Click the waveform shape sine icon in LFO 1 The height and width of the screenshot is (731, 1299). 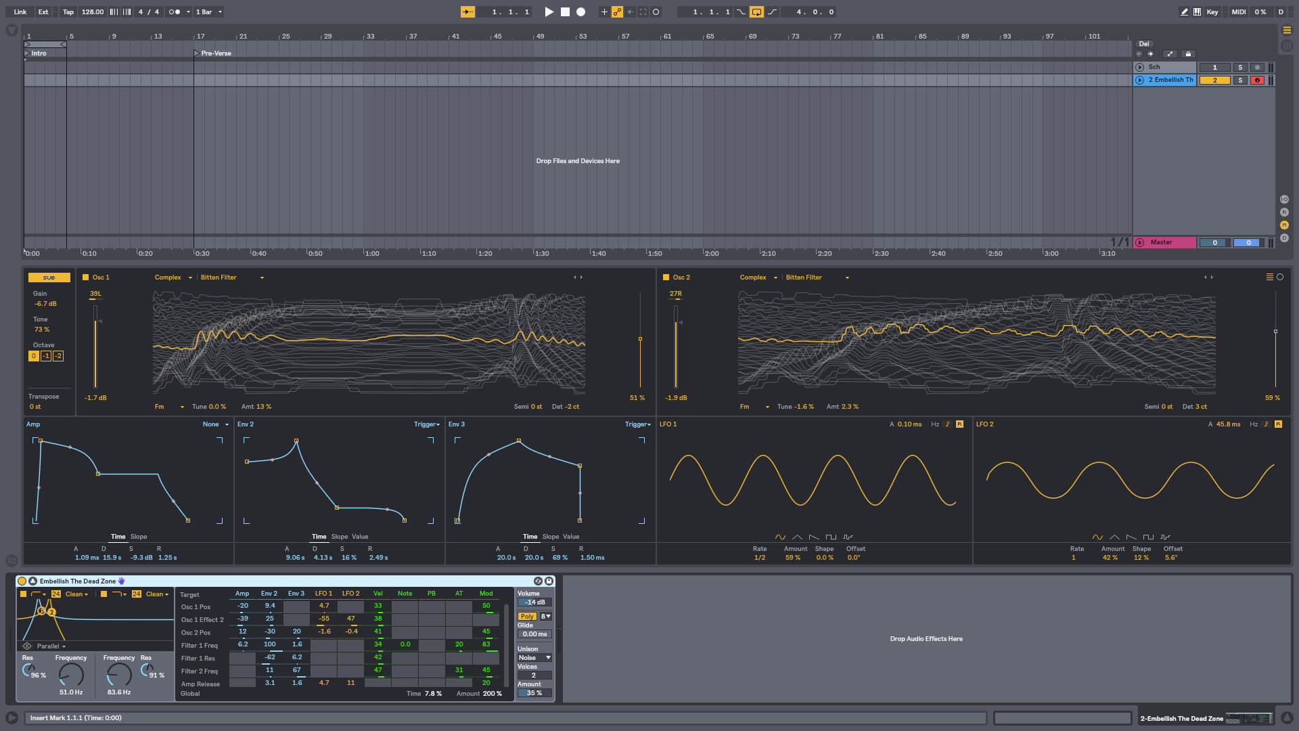(779, 537)
